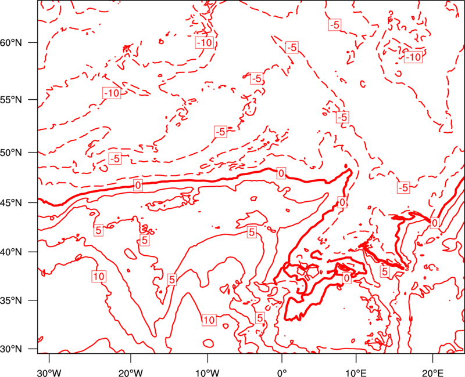Click the 10 contour label above the 10°W tick
This screenshot has width=465, height=377.
click(209, 320)
